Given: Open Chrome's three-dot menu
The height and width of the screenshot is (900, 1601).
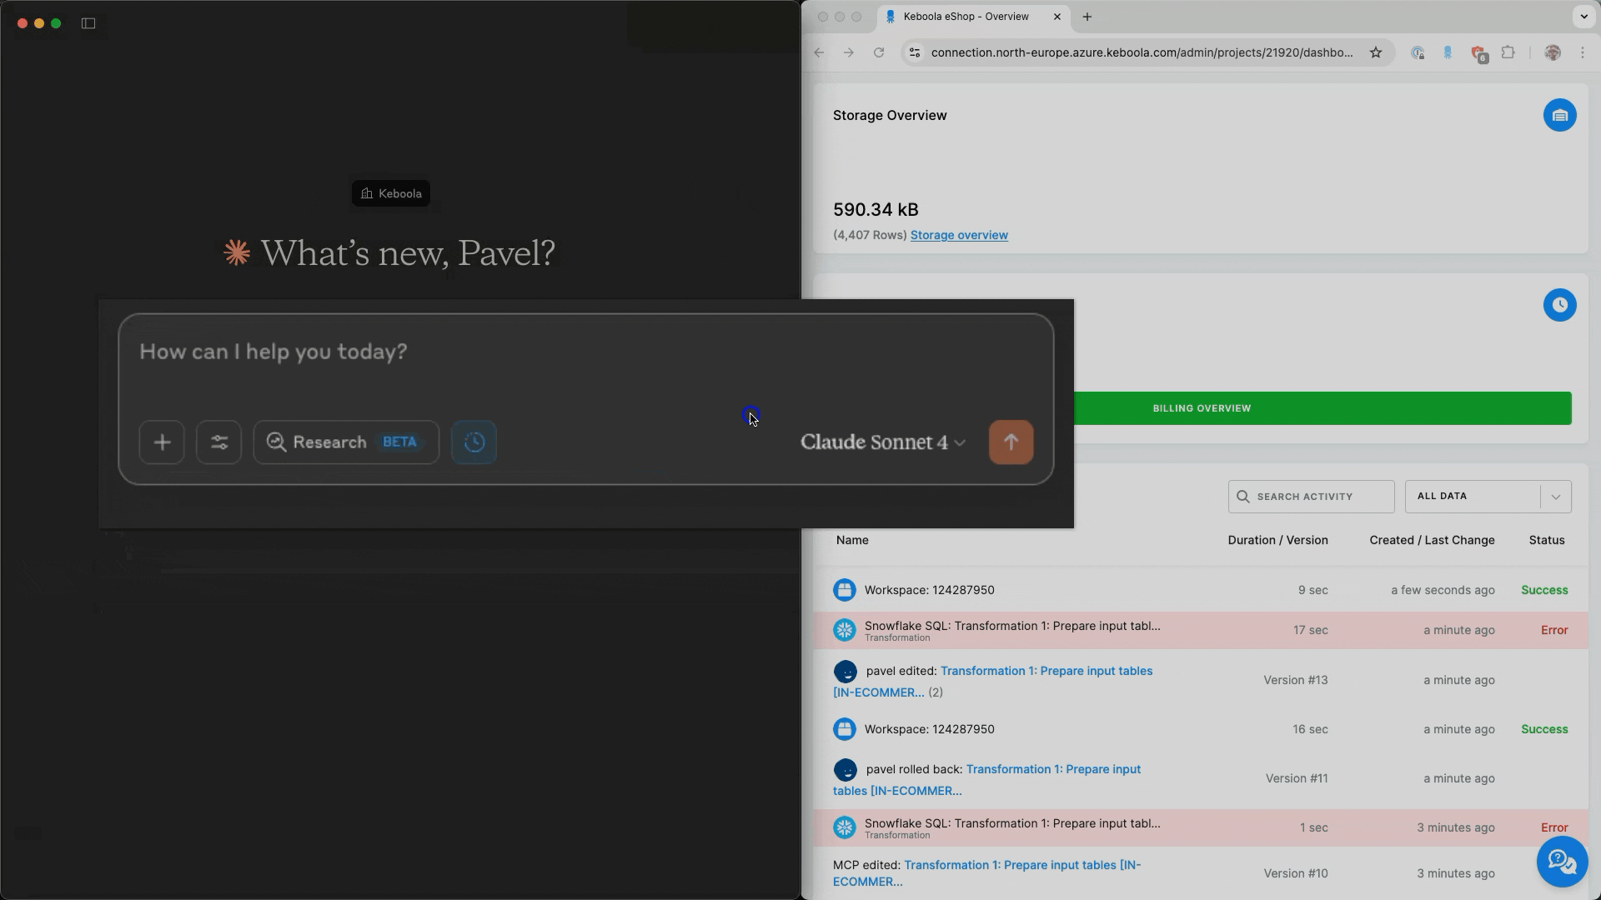Looking at the screenshot, I should (x=1583, y=52).
